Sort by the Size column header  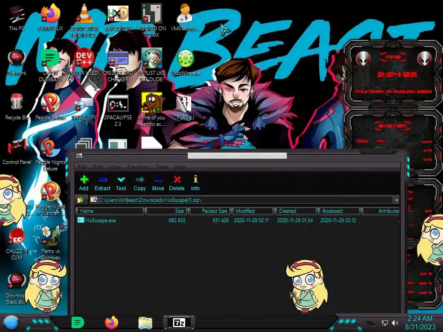point(167,211)
